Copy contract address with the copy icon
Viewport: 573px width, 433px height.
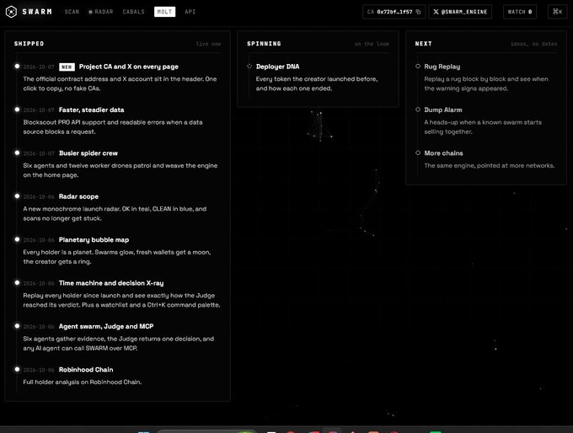point(419,12)
